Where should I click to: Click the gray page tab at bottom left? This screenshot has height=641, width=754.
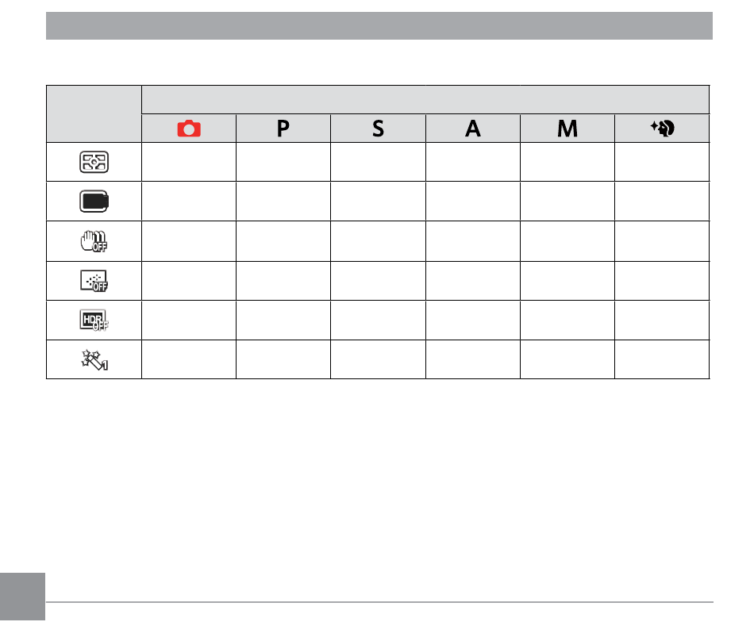(22, 597)
